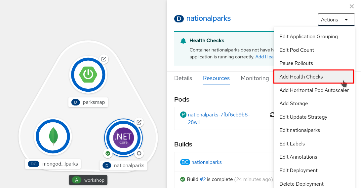Screen dimensions: 361x188
Task: Select the MongoDB leaf node icon
Action: 53,136
